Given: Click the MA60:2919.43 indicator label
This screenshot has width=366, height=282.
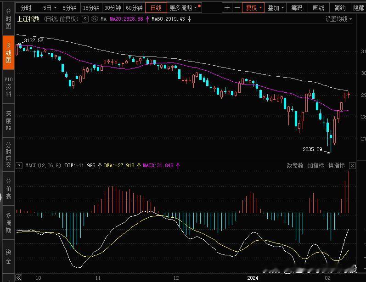Looking at the screenshot, I should pos(168,19).
